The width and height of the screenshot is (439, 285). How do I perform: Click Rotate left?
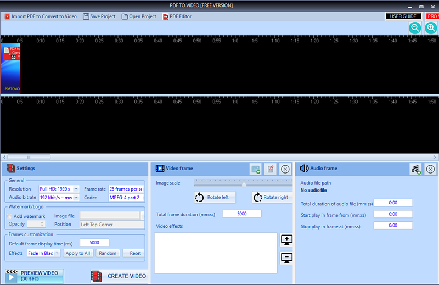point(215,197)
